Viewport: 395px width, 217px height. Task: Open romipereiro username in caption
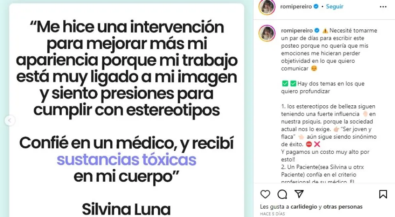[x=297, y=31]
